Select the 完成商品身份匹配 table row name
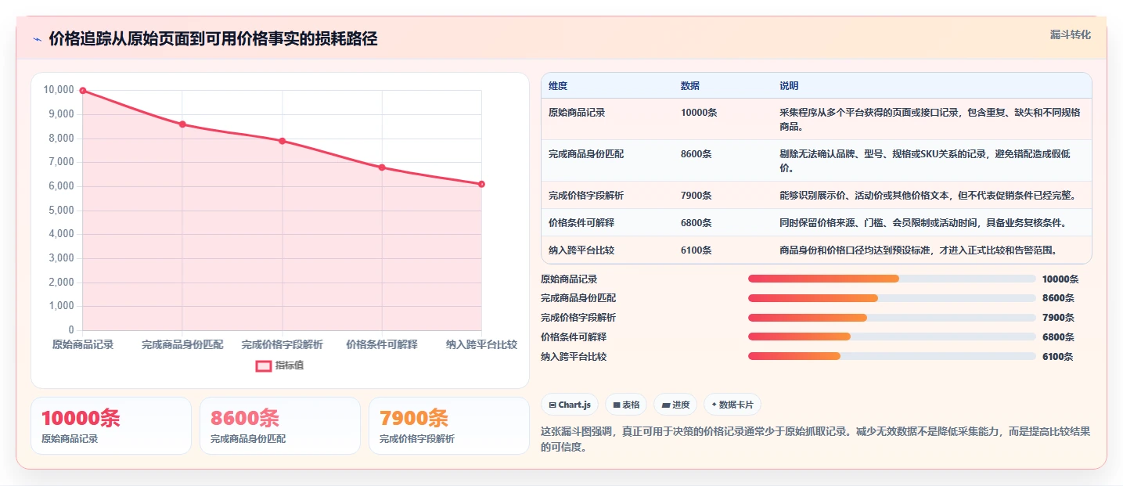The width and height of the screenshot is (1123, 486). point(586,154)
